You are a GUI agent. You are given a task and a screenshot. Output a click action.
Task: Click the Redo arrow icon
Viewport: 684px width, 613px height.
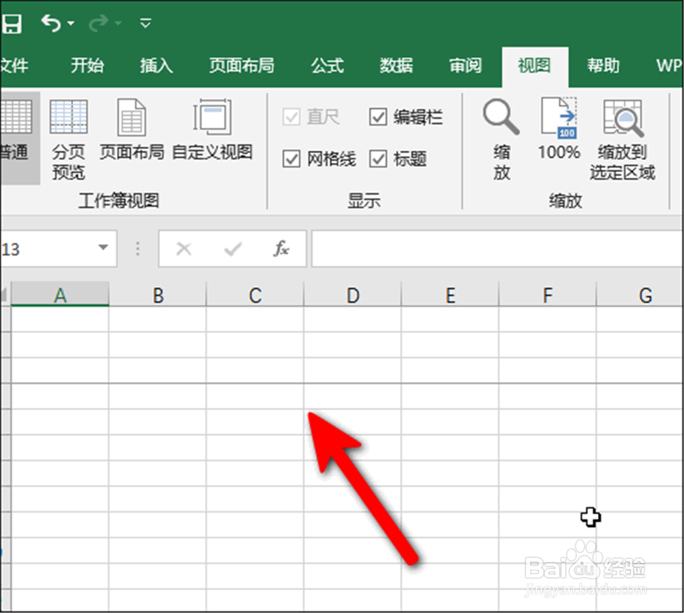click(x=98, y=23)
